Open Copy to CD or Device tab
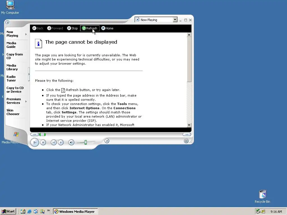Image resolution: width=287 pixels, height=215 pixels. point(16,90)
